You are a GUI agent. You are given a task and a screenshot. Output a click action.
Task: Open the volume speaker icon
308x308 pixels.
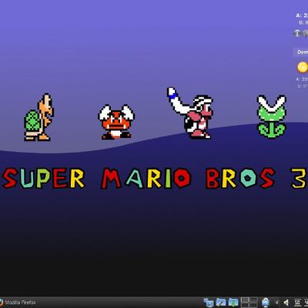286,303
